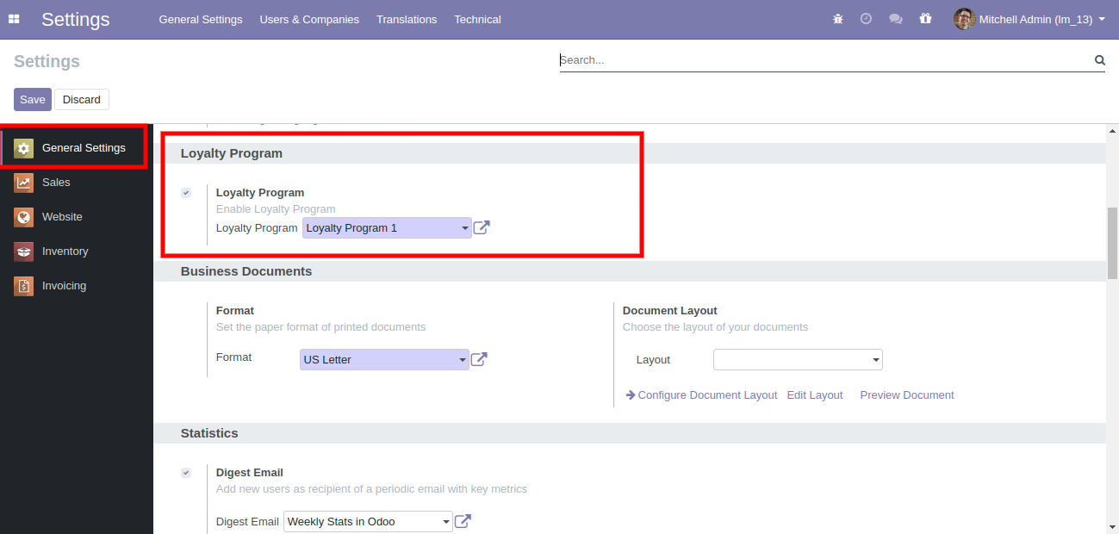Open external link for Digest Email

[463, 521]
